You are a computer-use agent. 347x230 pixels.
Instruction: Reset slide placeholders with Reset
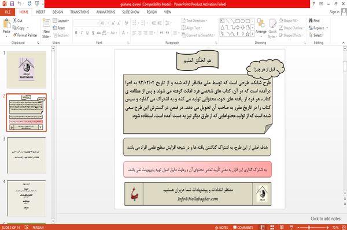coord(59,28)
